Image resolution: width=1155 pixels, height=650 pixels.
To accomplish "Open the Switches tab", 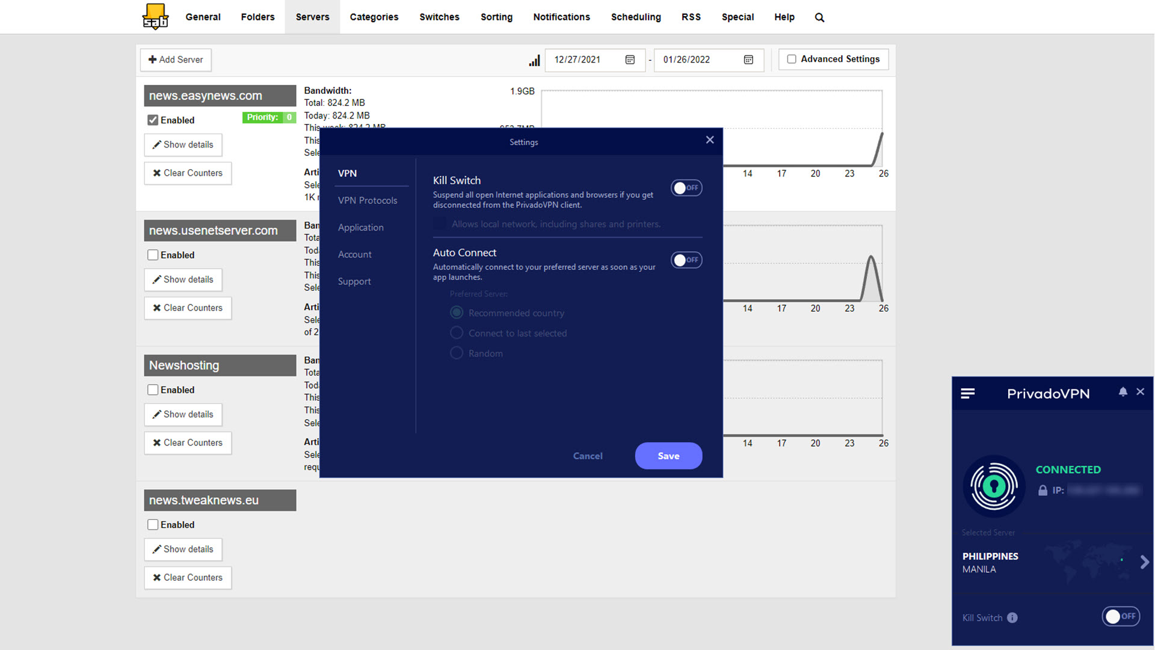I will pyautogui.click(x=439, y=17).
